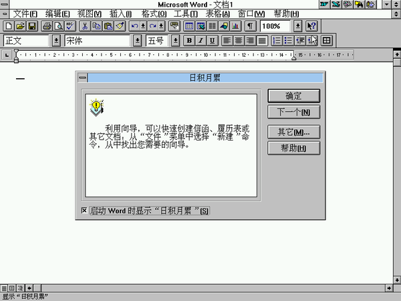Open the 编辑(E) menu
Screen dimensions: 401x301
[57, 13]
